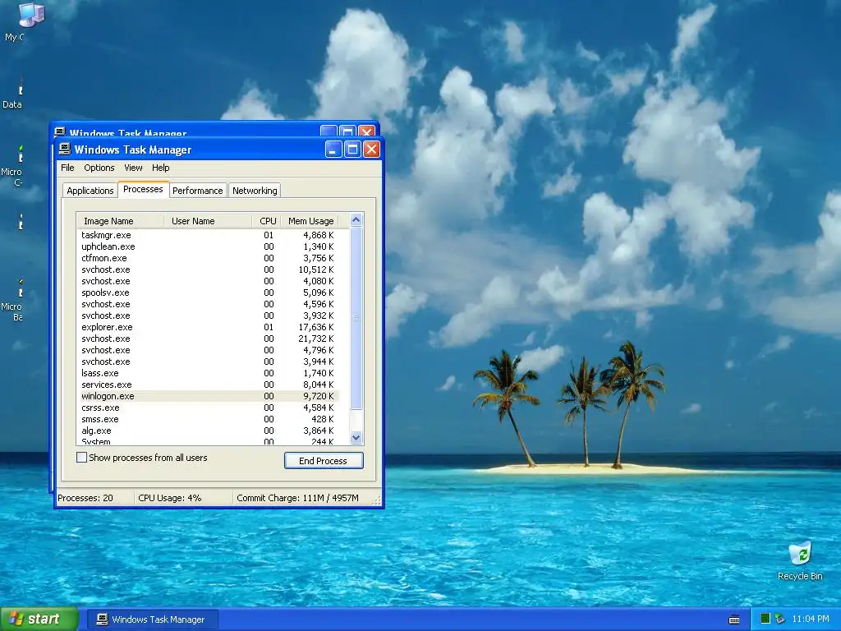Select the winlogon.exe process
The width and height of the screenshot is (841, 631).
208,396
